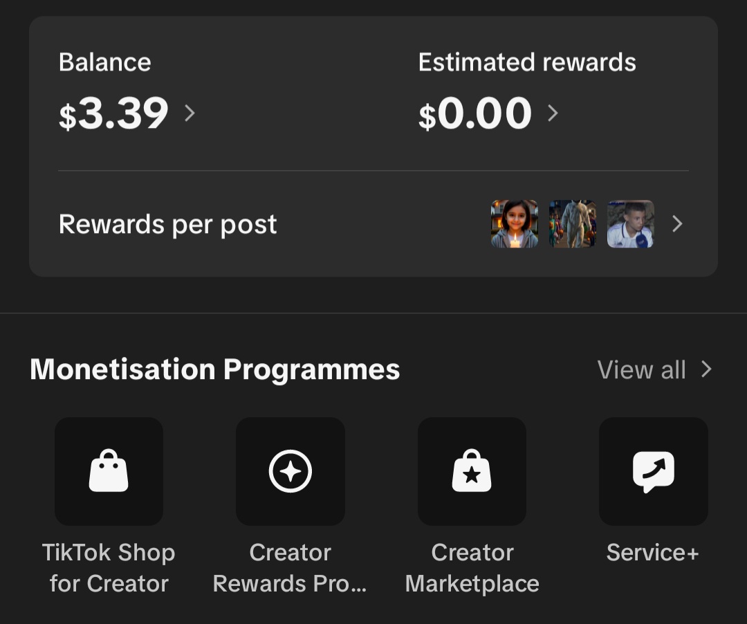Image resolution: width=747 pixels, height=624 pixels.
Task: Open Creator Marketplace starred bag icon
Action: [x=472, y=471]
